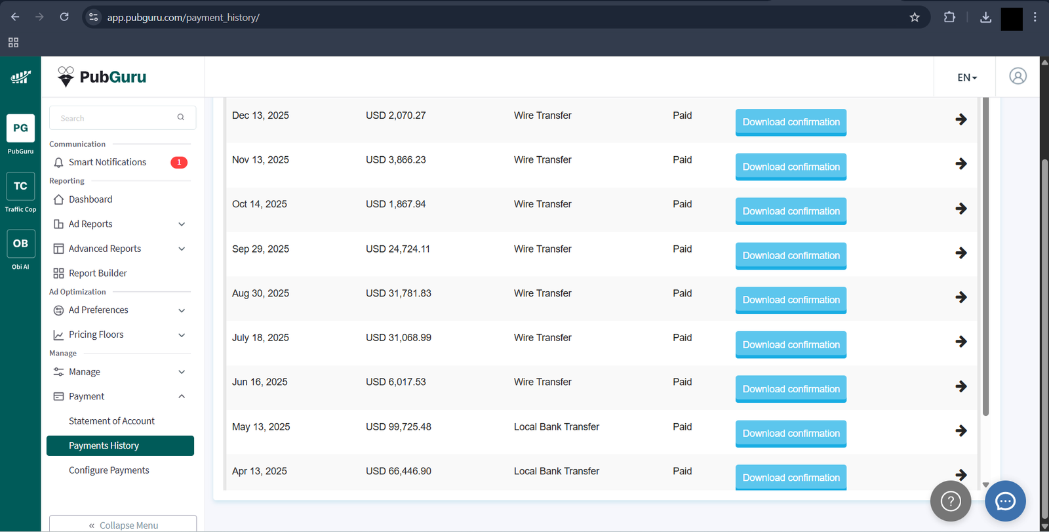Click the Ad Reports icon
The image size is (1049, 532).
[x=58, y=224]
